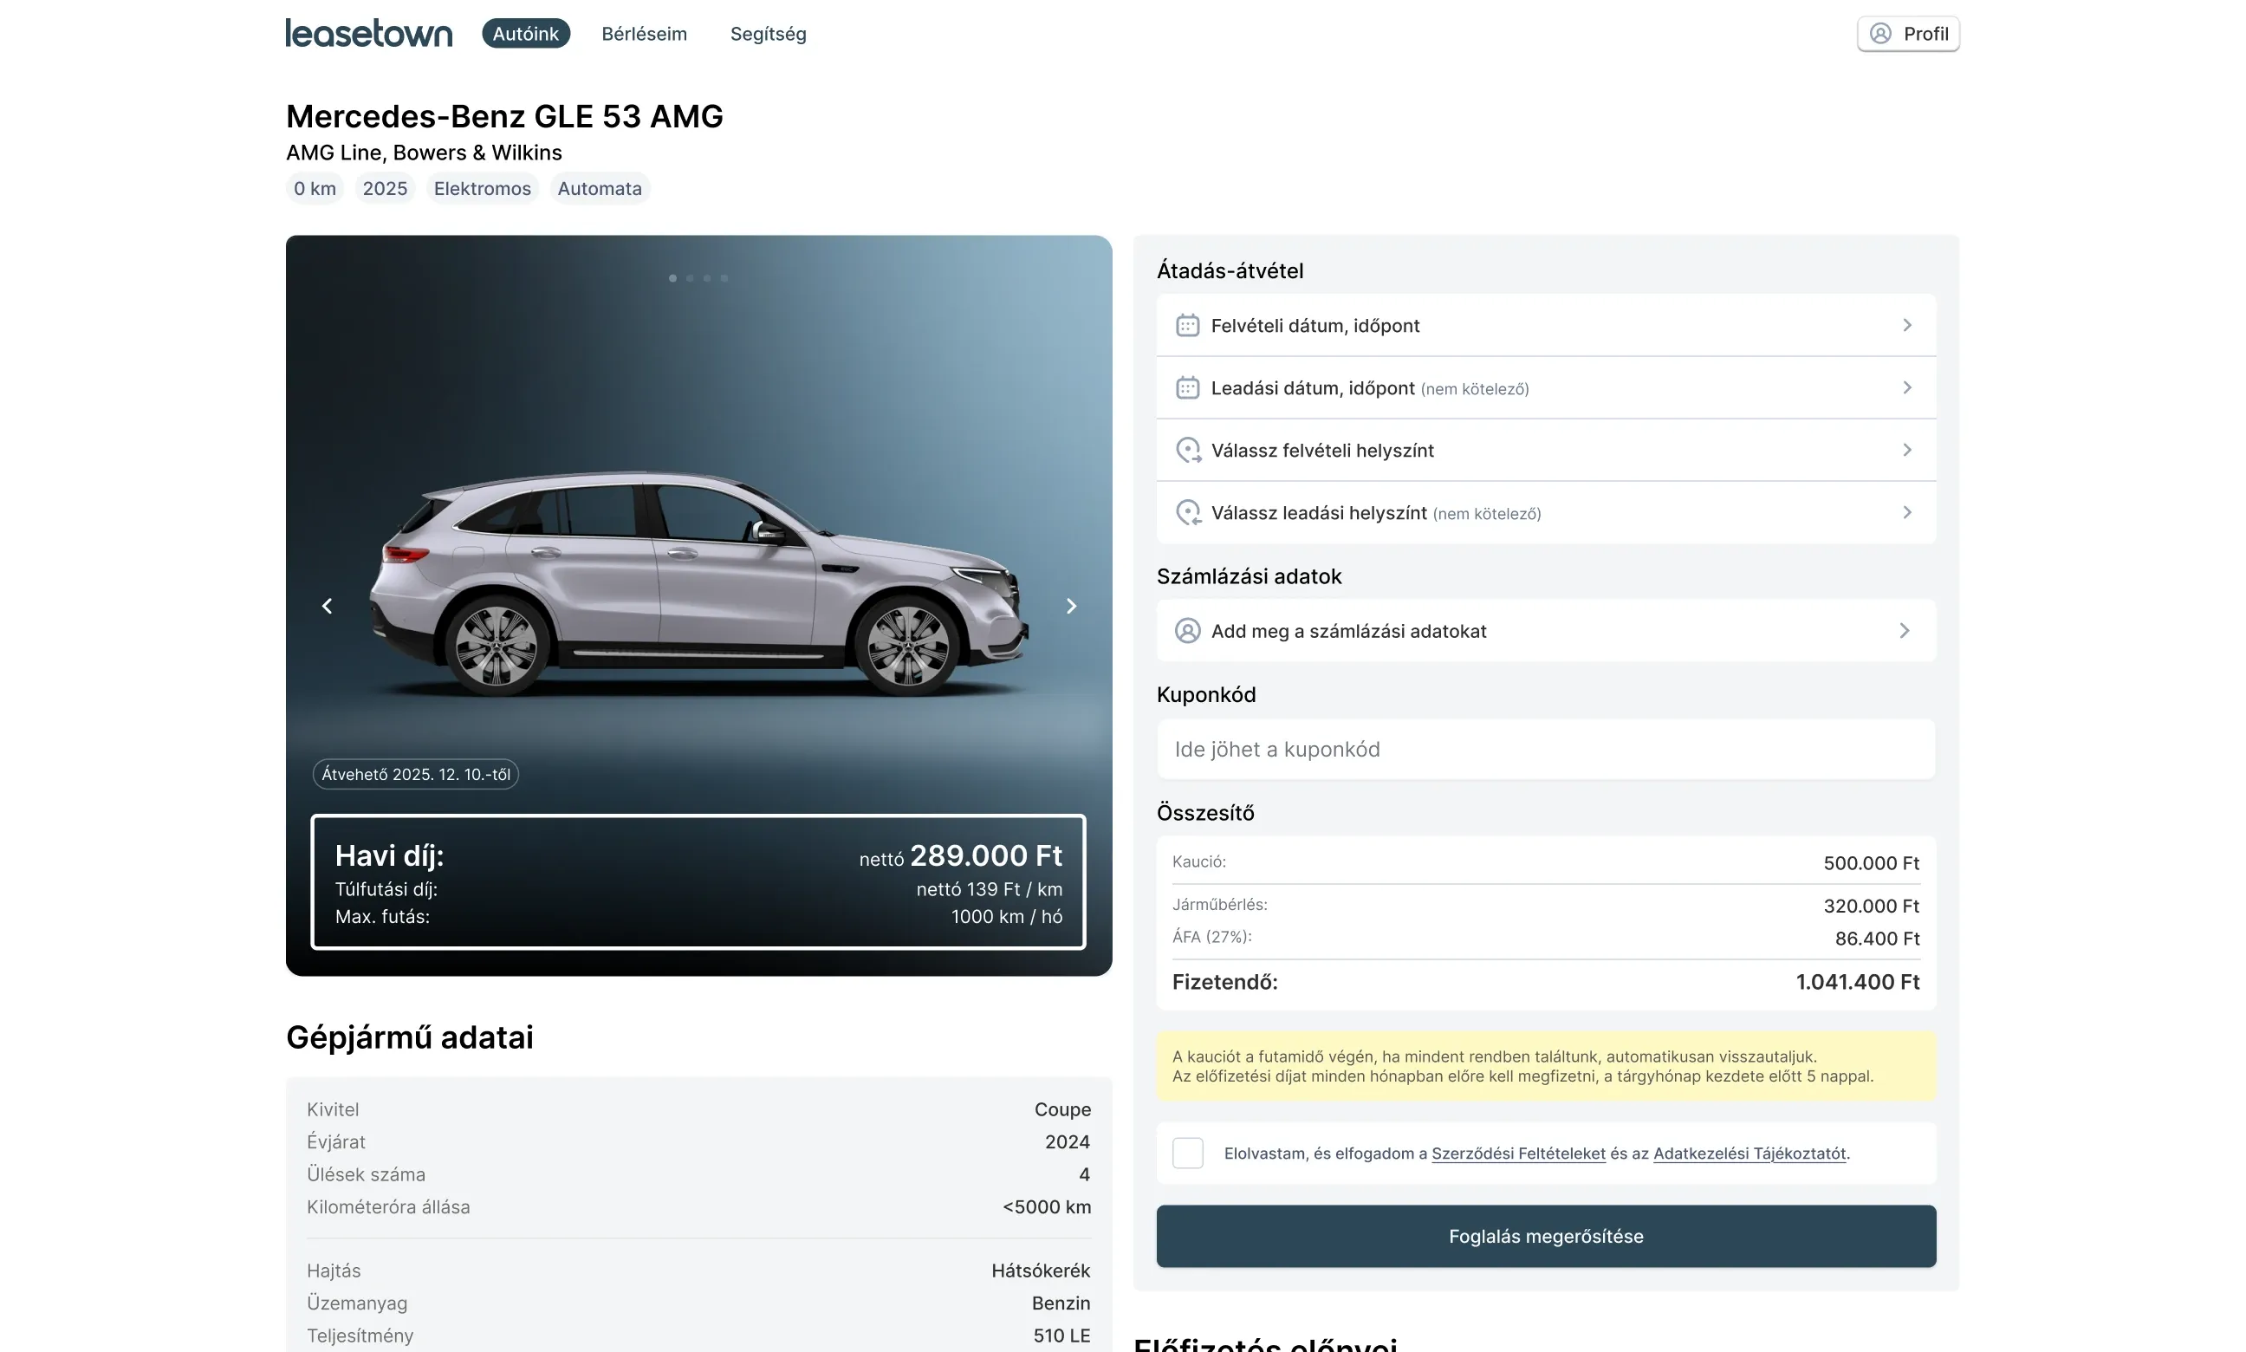Show the next car image

tap(1071, 606)
